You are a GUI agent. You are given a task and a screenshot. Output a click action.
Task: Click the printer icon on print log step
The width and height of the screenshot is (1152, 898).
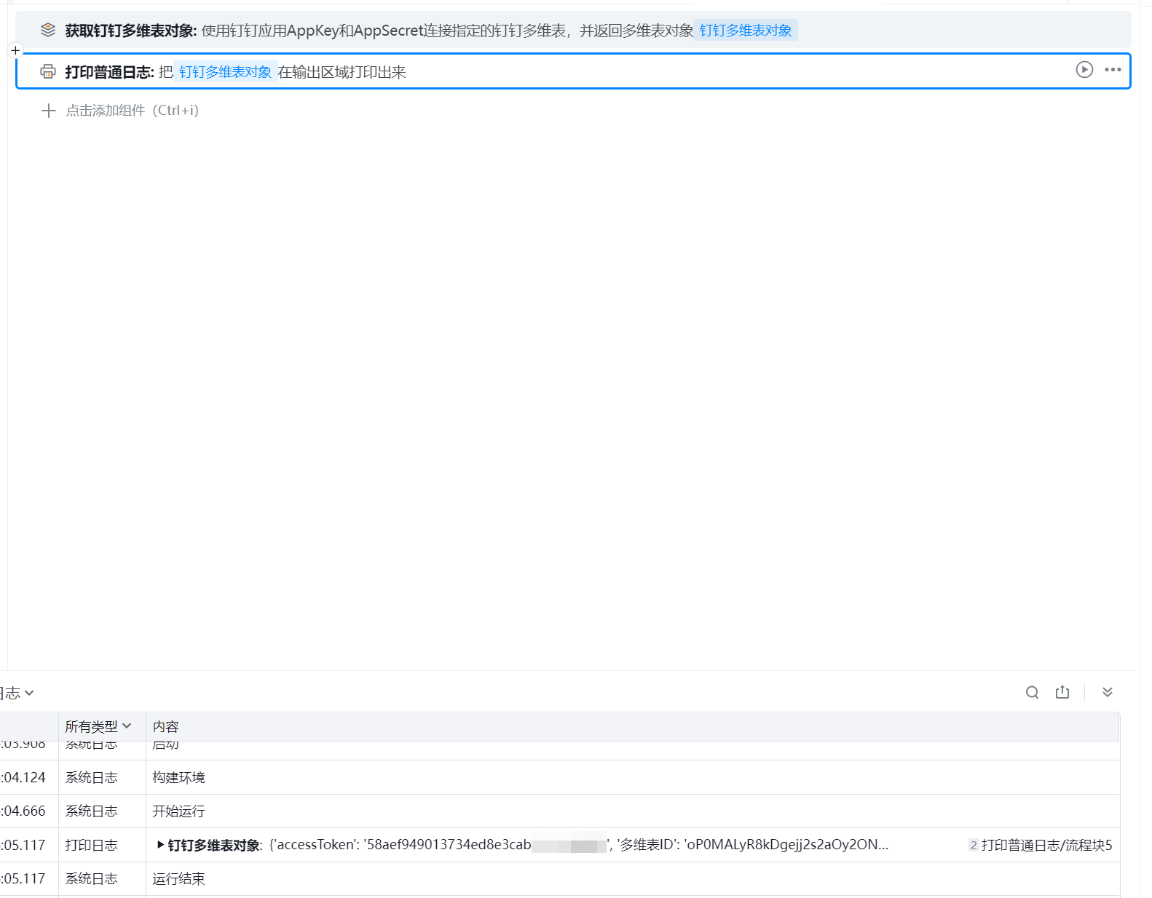pos(48,71)
